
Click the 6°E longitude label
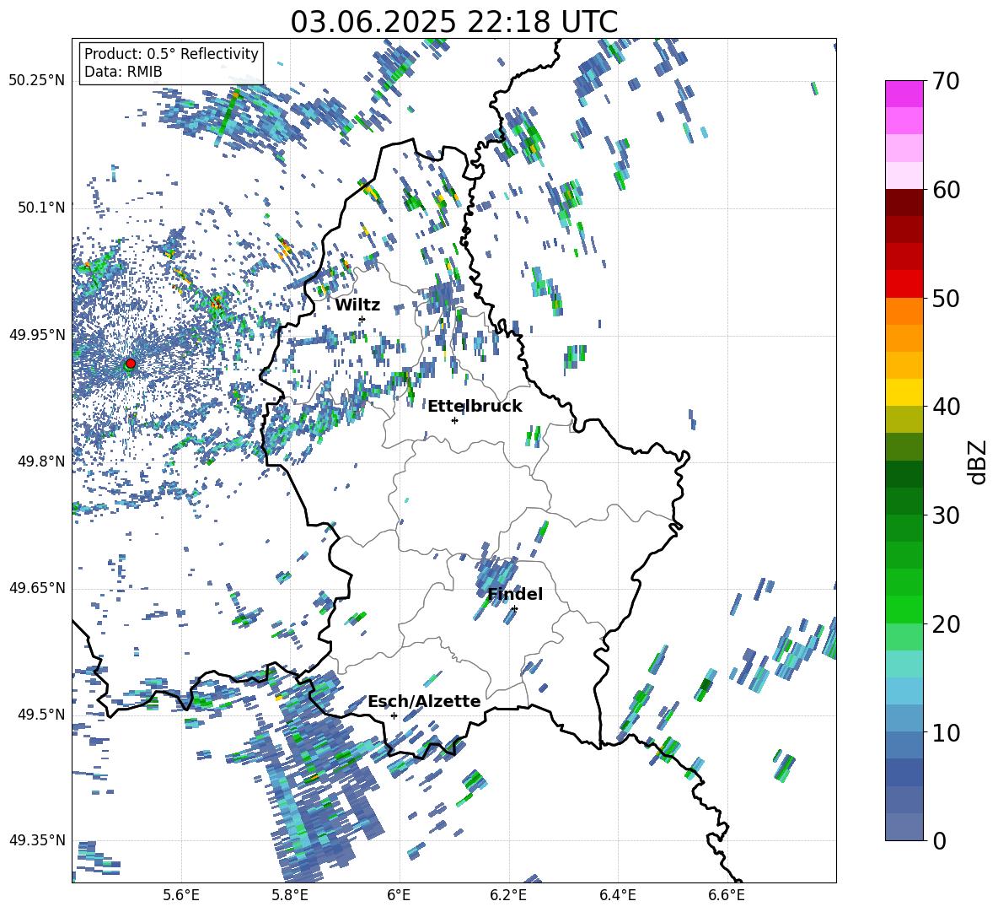399,895
